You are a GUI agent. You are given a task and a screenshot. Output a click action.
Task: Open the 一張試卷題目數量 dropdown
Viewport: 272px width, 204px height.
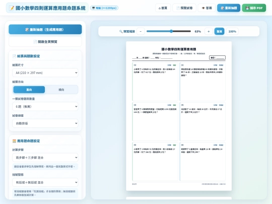pos(45,106)
